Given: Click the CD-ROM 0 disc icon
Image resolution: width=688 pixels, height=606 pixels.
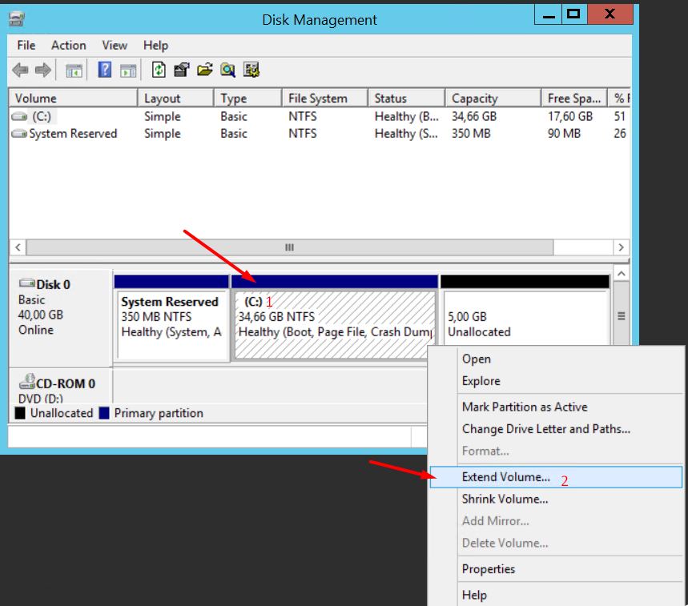Looking at the screenshot, I should (26, 382).
